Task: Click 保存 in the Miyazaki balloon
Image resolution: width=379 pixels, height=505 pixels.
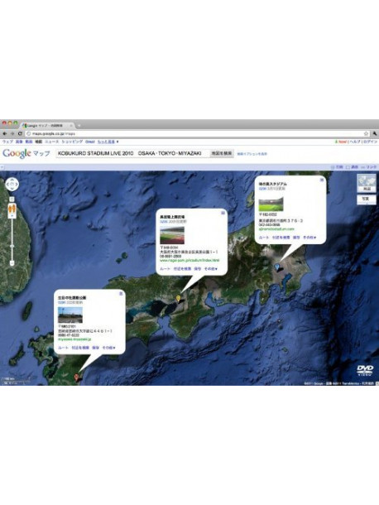Action: (96, 348)
